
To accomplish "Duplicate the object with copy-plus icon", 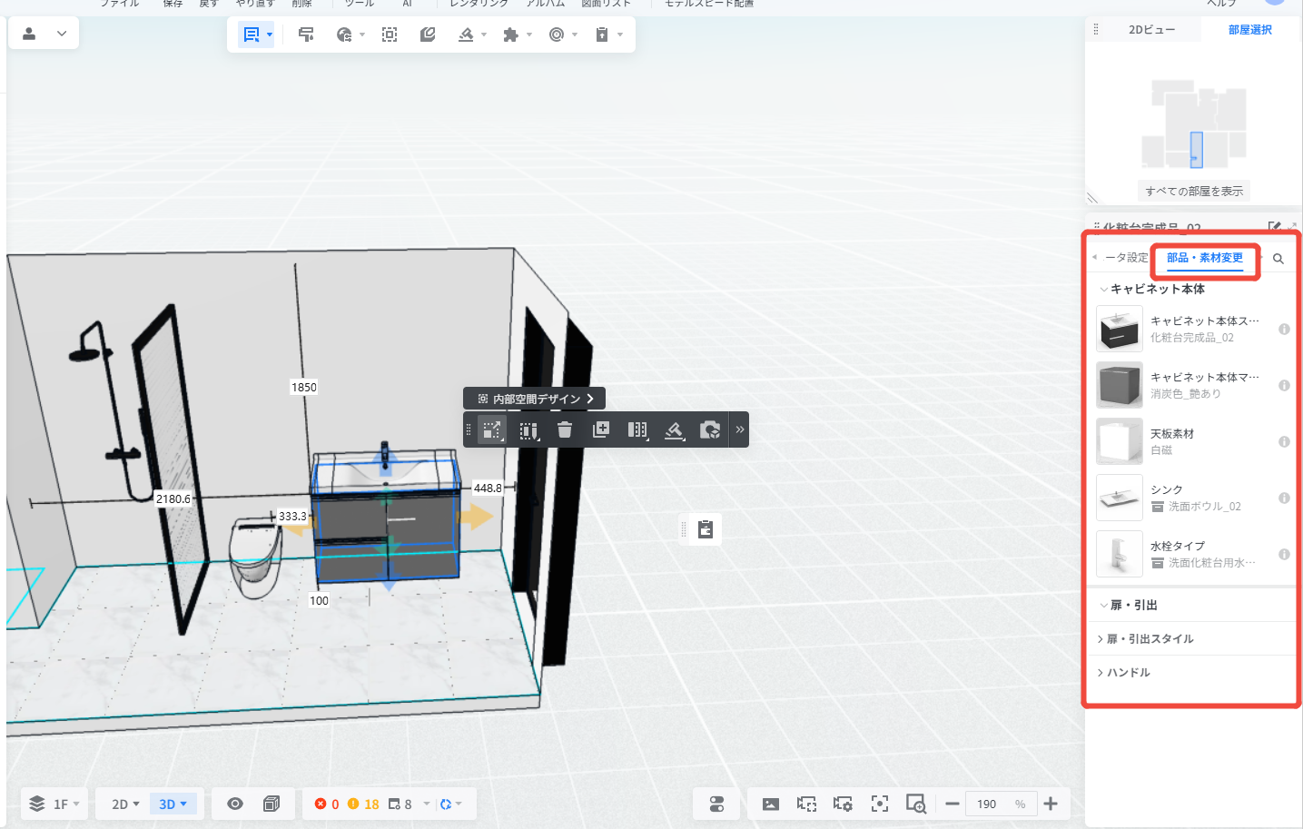I will click(x=601, y=429).
